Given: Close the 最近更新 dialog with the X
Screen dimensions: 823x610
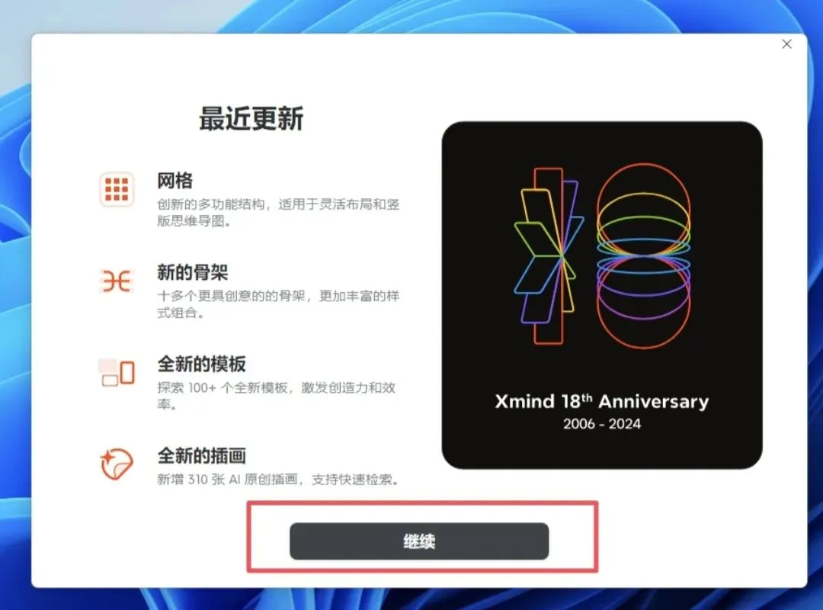Looking at the screenshot, I should pos(786,44).
